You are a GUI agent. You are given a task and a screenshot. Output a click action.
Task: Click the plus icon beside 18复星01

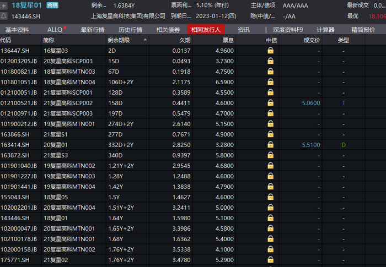pos(4,6)
